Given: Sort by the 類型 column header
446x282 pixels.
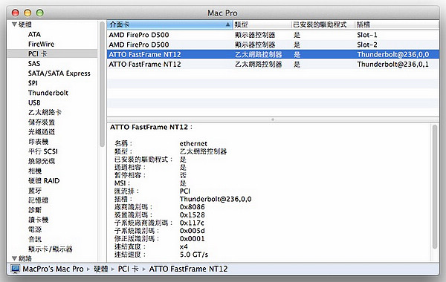Looking at the screenshot, I should (x=262, y=24).
